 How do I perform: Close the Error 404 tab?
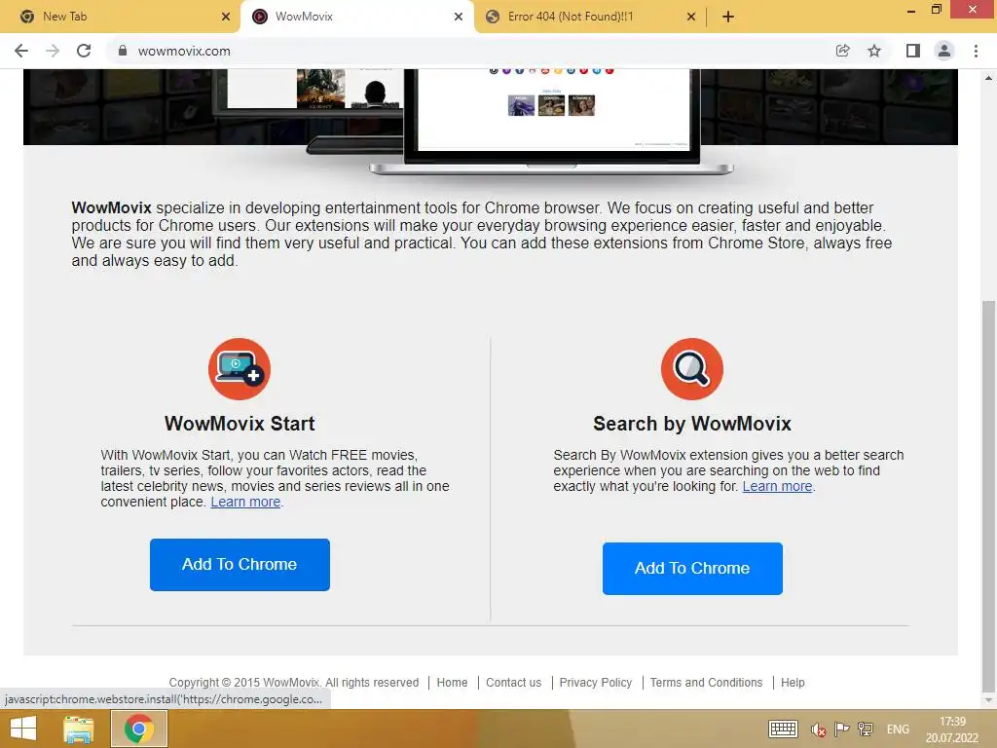(691, 17)
